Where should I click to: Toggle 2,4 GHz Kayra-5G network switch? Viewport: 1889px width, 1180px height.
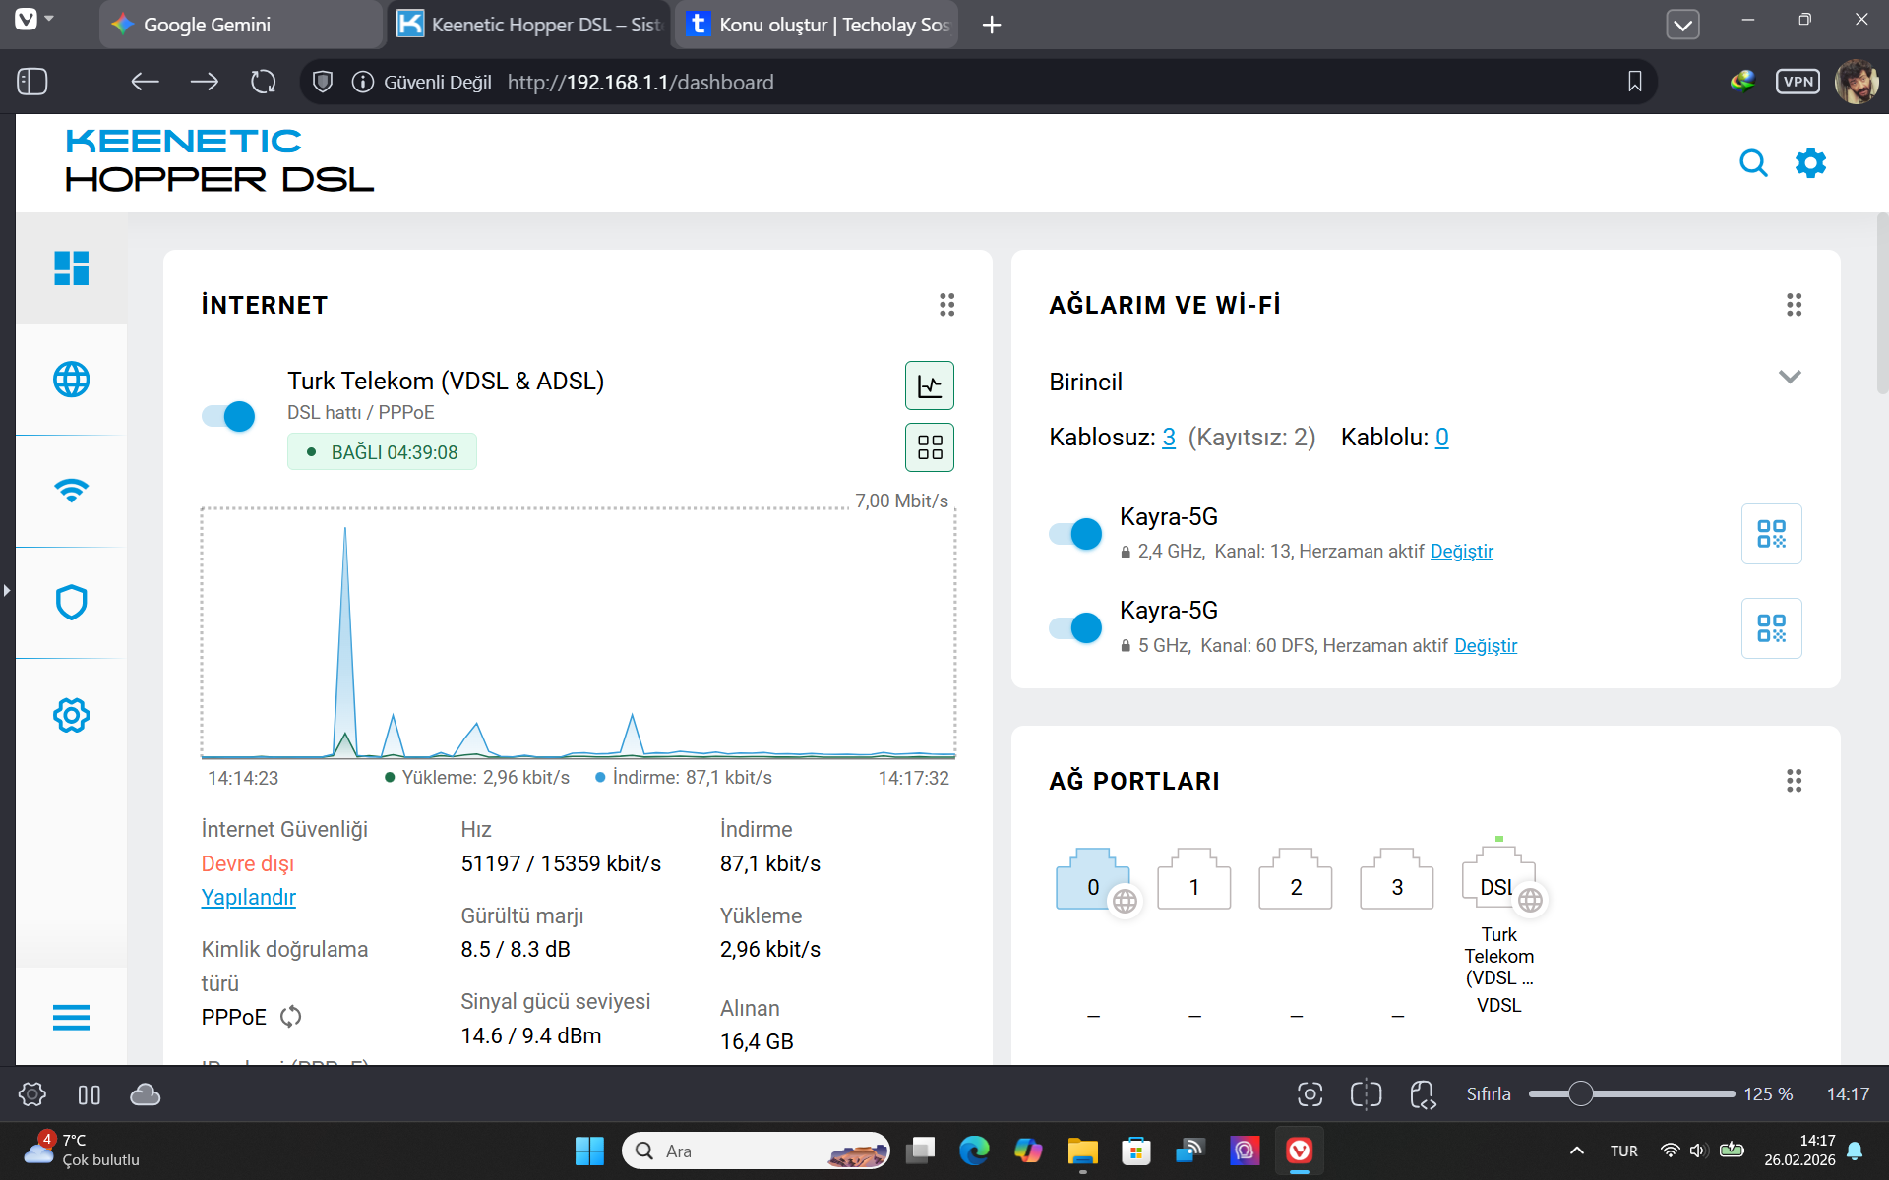point(1075,534)
